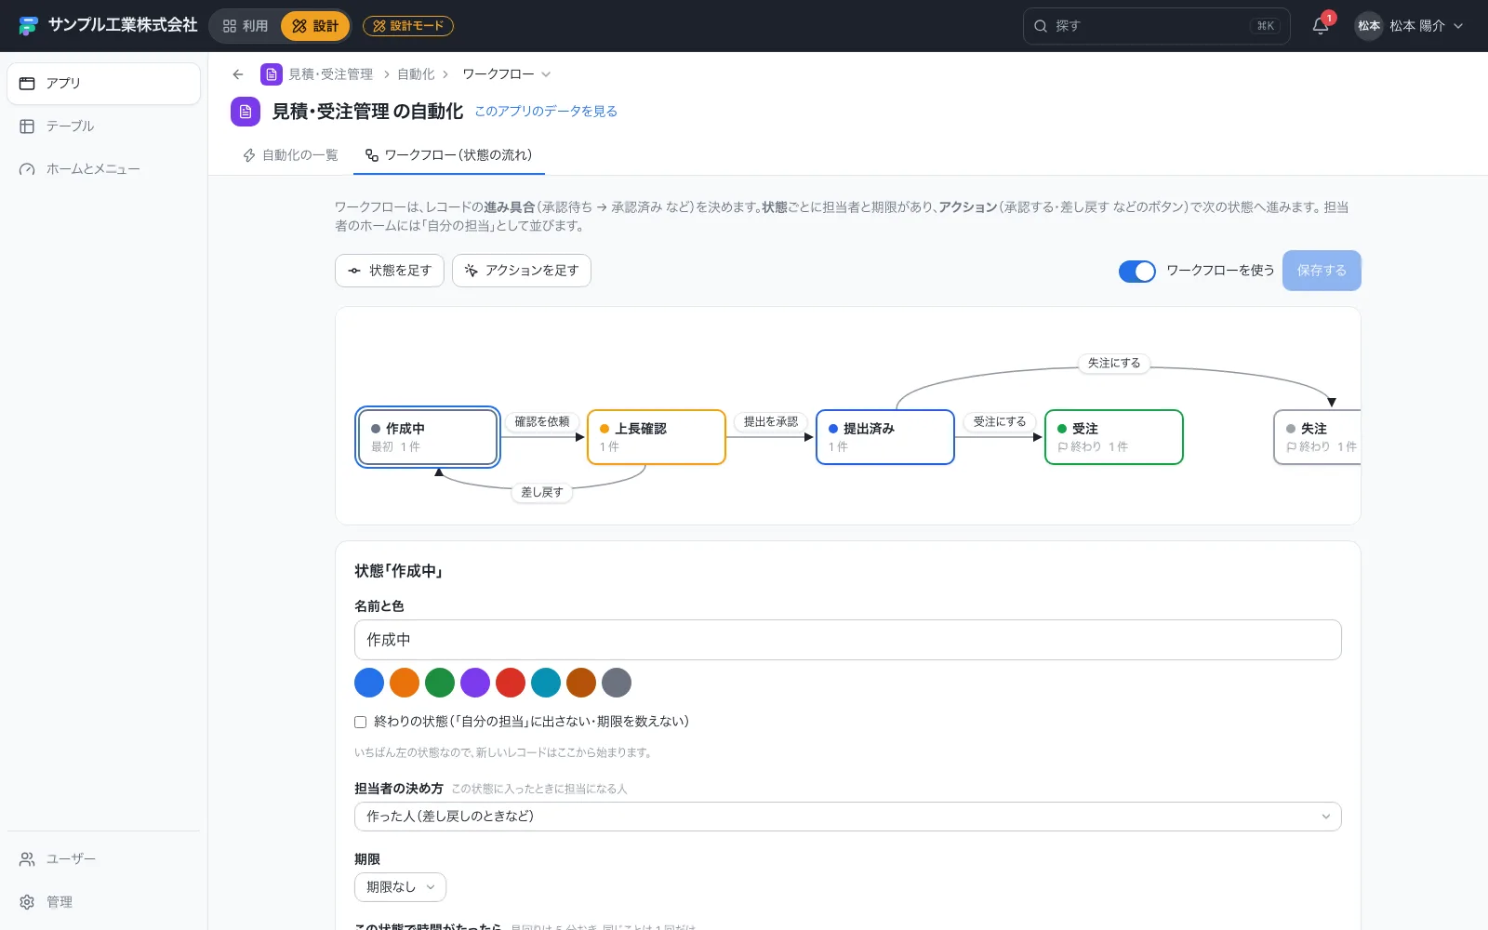
Task: Click 失注にする action label
Action: (1114, 363)
